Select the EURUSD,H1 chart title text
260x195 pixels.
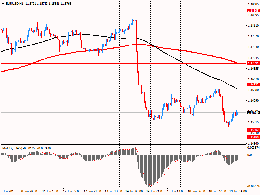(14, 4)
